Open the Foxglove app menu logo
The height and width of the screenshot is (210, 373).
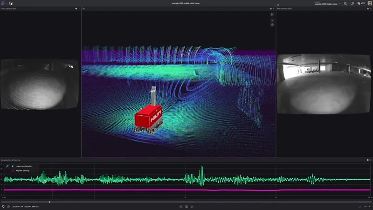pyautogui.click(x=3, y=3)
